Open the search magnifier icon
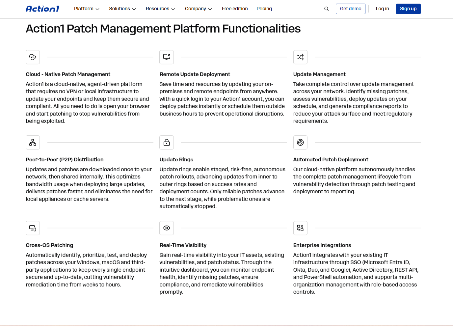453x326 pixels. tap(327, 9)
